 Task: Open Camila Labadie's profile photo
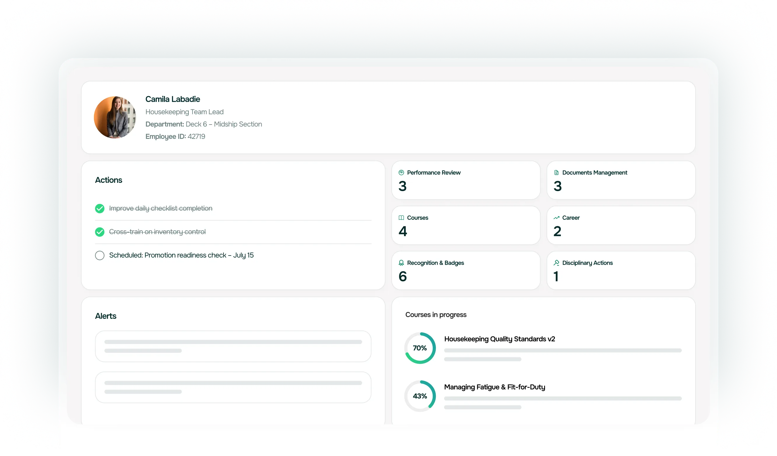coord(115,118)
